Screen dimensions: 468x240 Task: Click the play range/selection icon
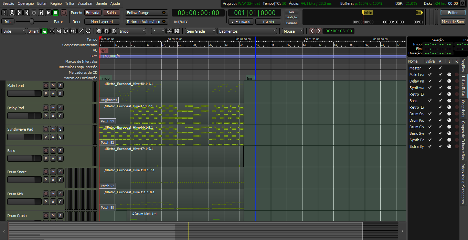(x=41, y=13)
